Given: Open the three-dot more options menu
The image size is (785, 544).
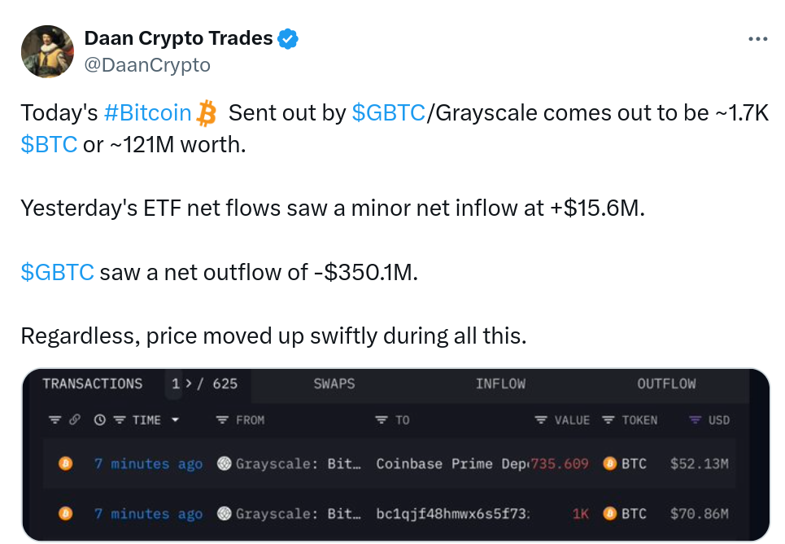Looking at the screenshot, I should (x=757, y=38).
